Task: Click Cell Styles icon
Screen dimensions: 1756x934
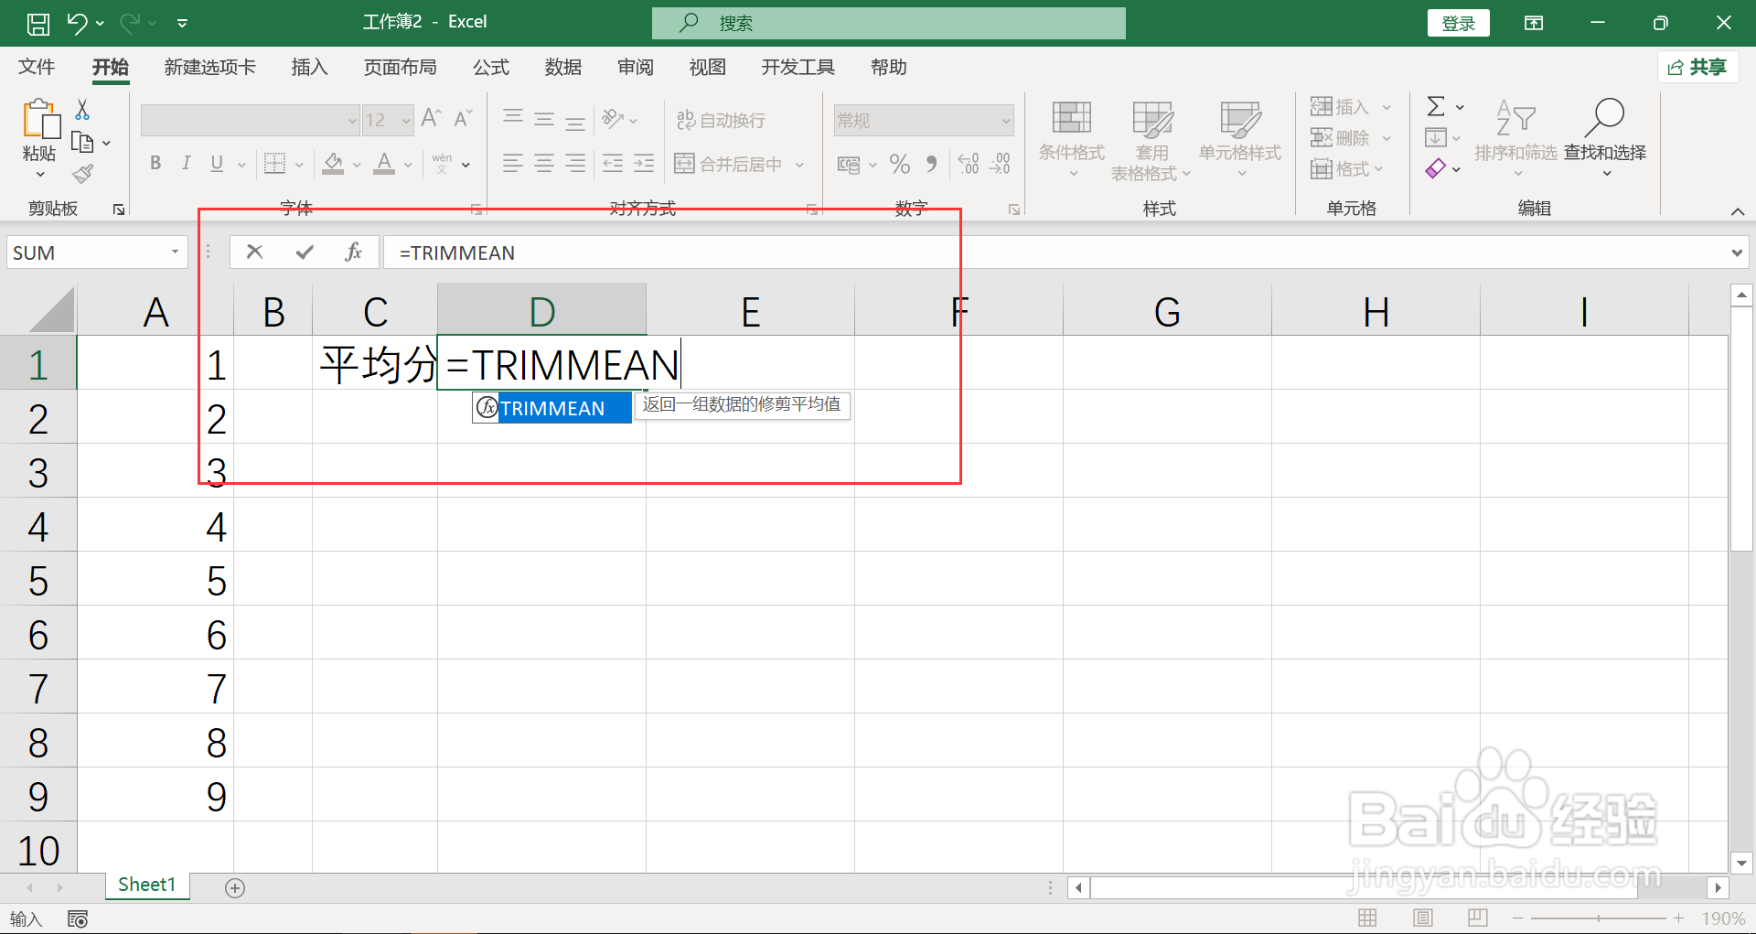Action: click(x=1240, y=119)
